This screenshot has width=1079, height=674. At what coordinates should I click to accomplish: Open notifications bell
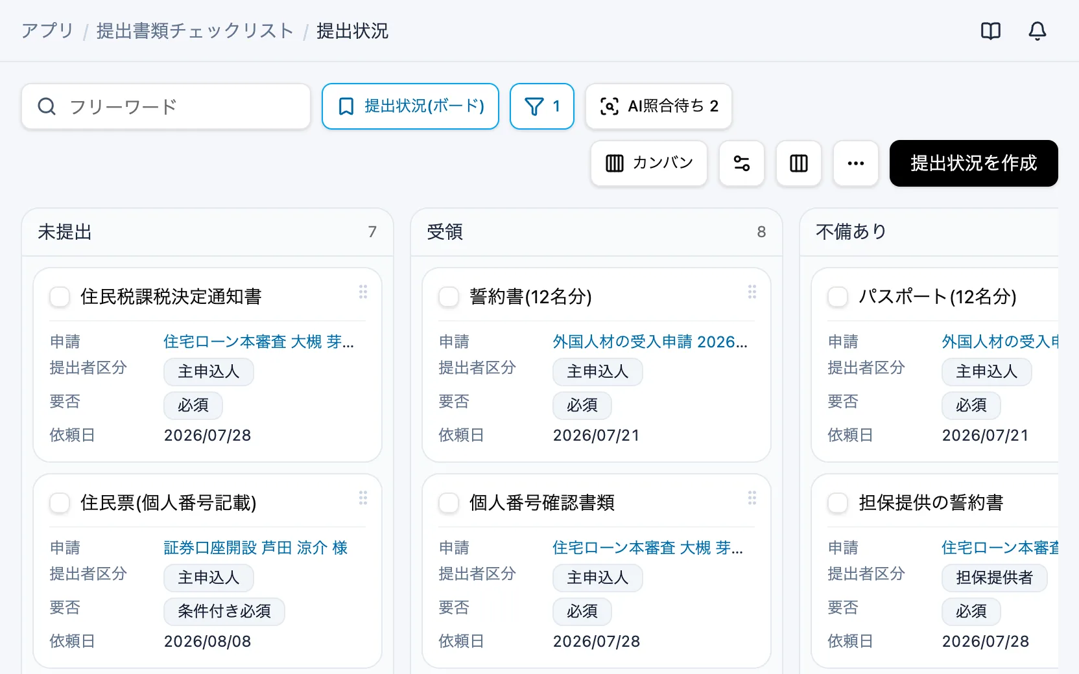1037,31
